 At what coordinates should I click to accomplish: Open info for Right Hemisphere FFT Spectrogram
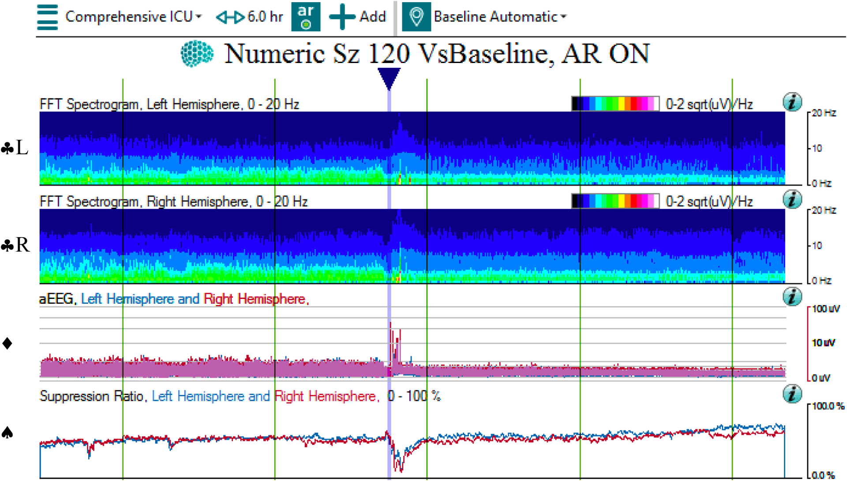click(792, 199)
